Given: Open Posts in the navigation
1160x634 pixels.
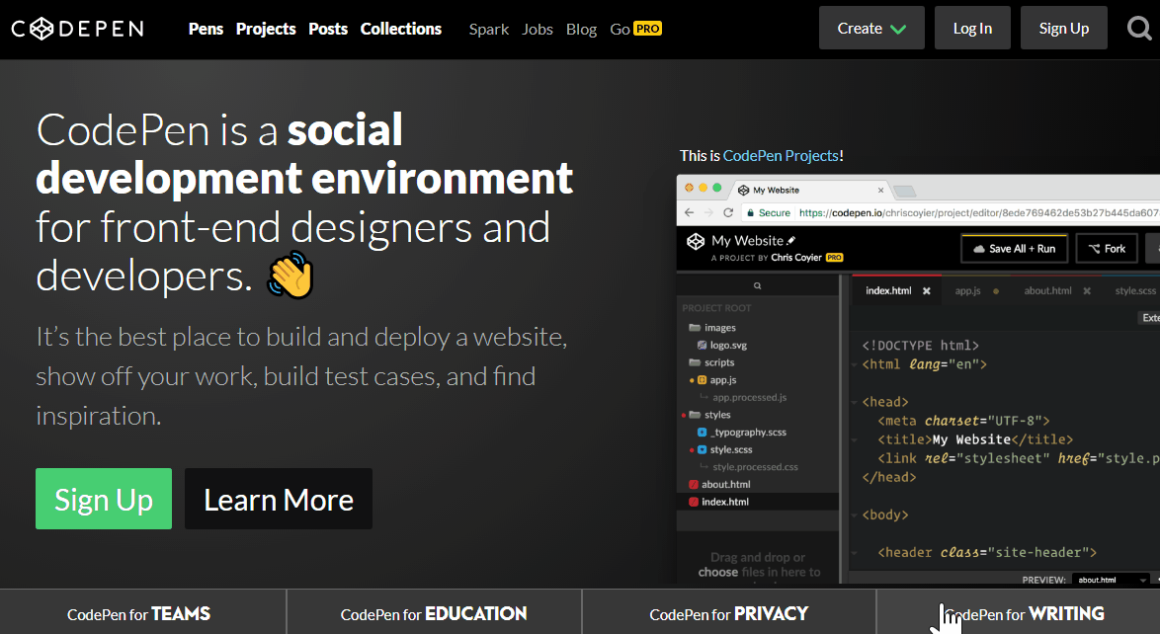Looking at the screenshot, I should (x=328, y=29).
